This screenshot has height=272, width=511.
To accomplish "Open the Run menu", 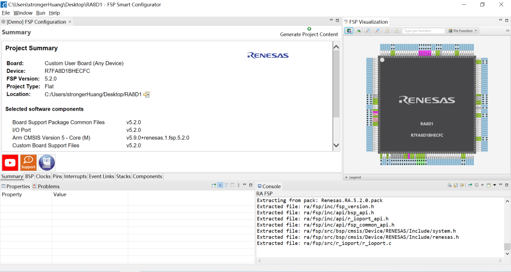I will point(41,13).
